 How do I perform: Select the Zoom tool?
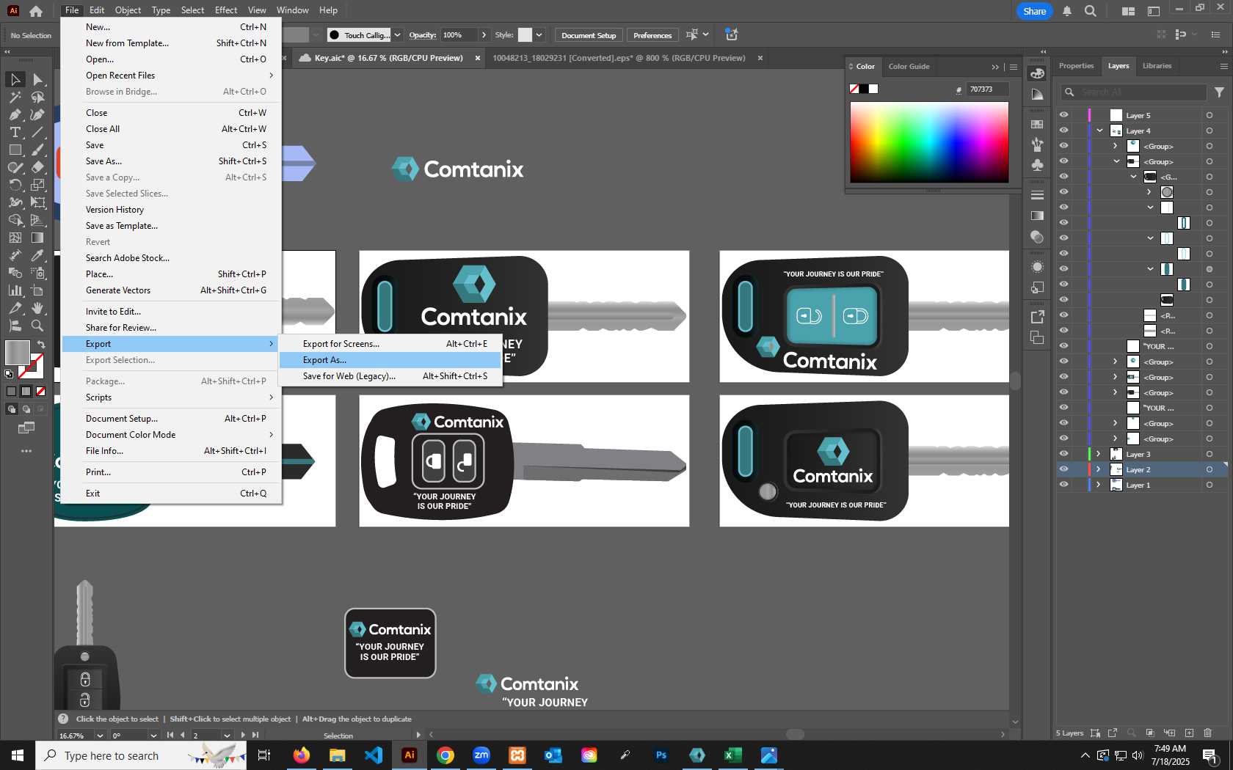pyautogui.click(x=38, y=326)
